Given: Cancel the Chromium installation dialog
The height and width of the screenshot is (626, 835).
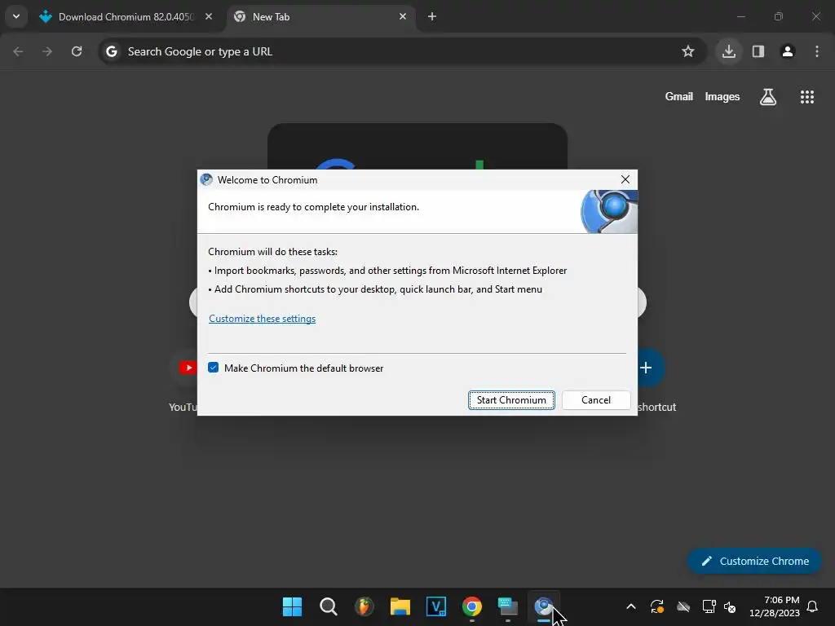Looking at the screenshot, I should pos(596,399).
